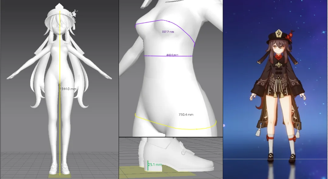Select the yellow vertical height measurement line
328x179 pixels.
pos(60,93)
